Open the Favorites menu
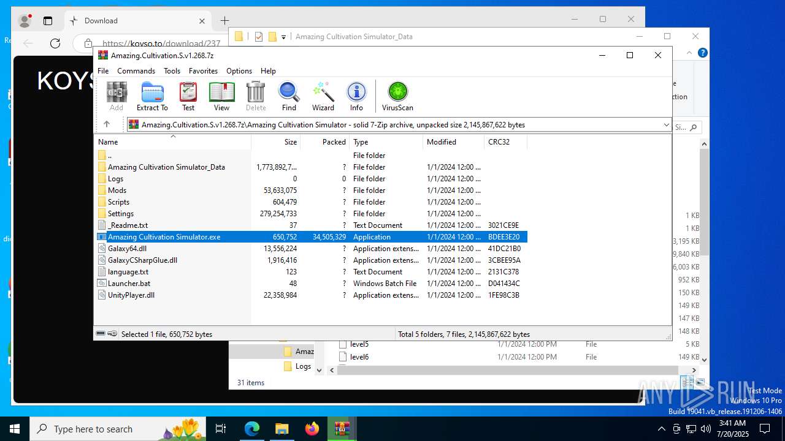This screenshot has width=785, height=441. coord(203,71)
